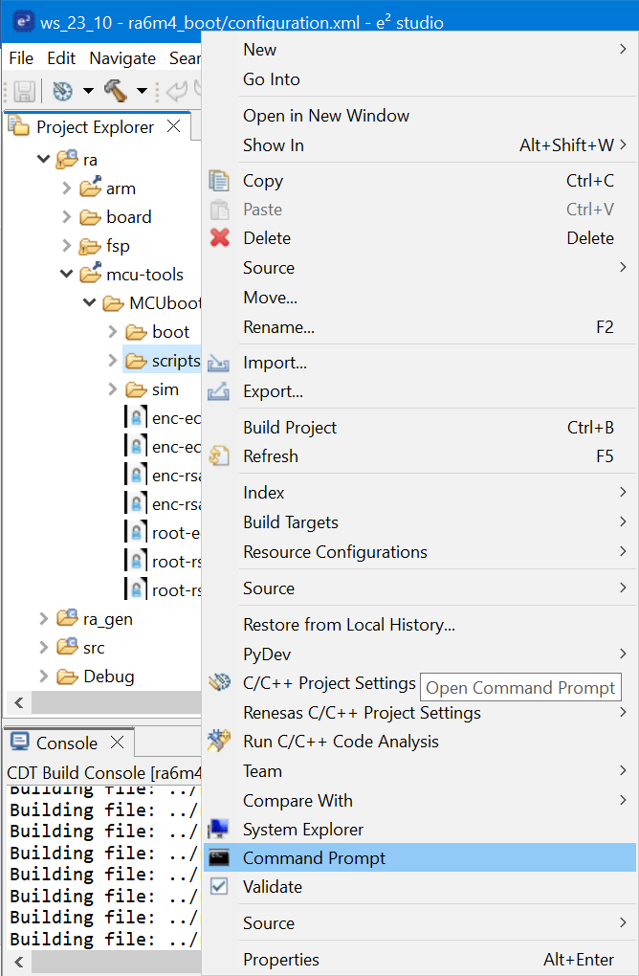Collapse the mcu-tools folder

[x=67, y=274]
